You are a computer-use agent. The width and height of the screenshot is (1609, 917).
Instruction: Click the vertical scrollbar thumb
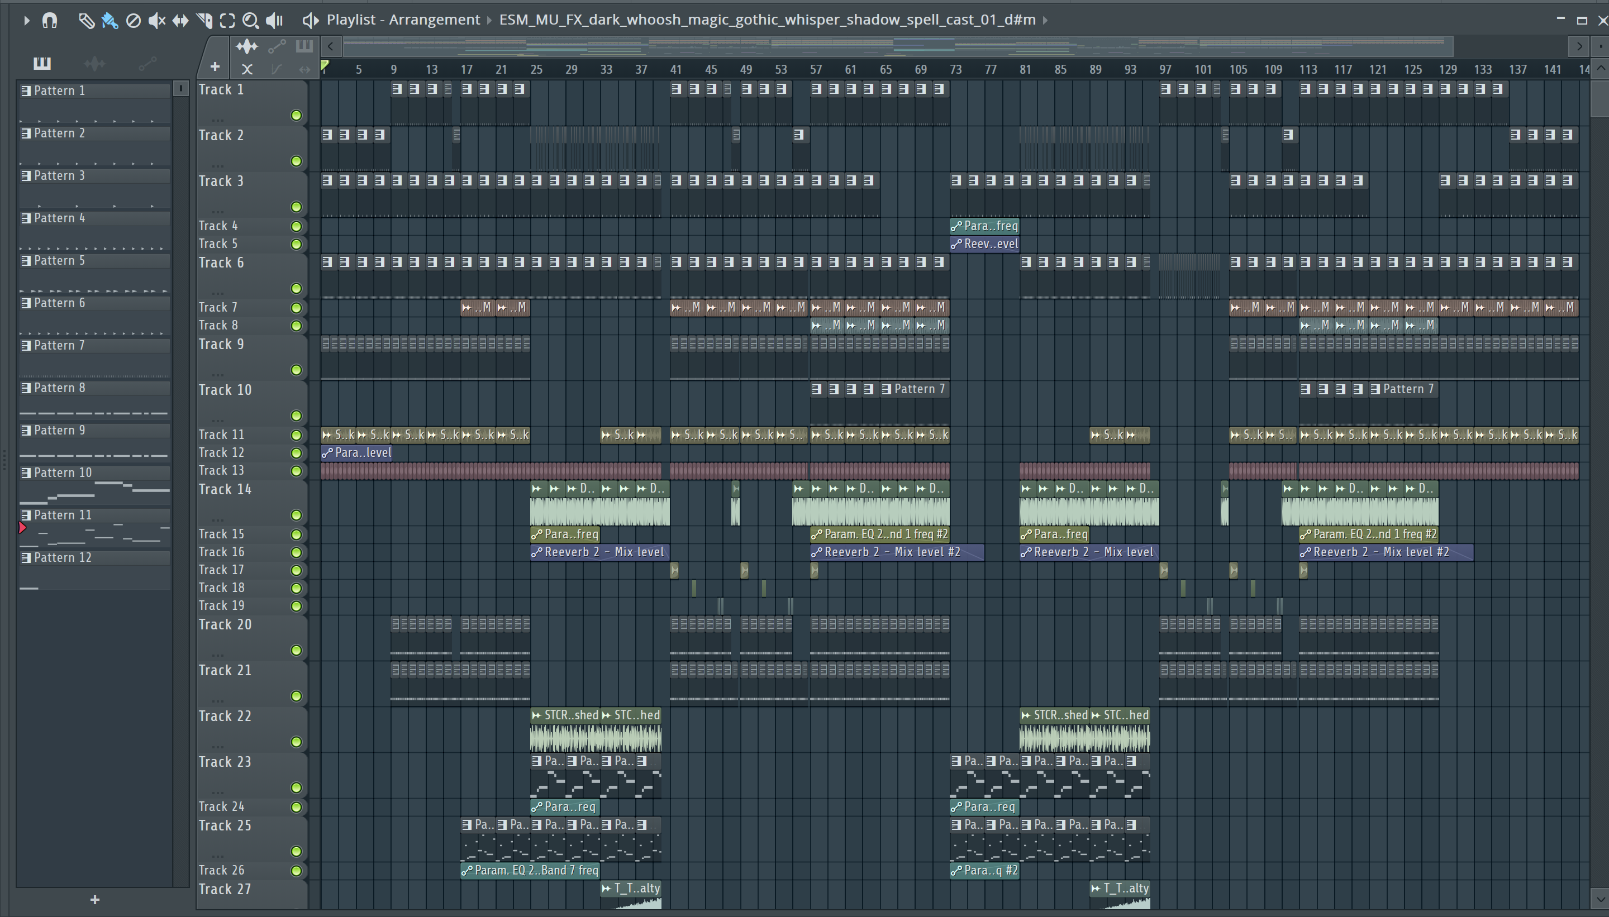tap(1600, 98)
